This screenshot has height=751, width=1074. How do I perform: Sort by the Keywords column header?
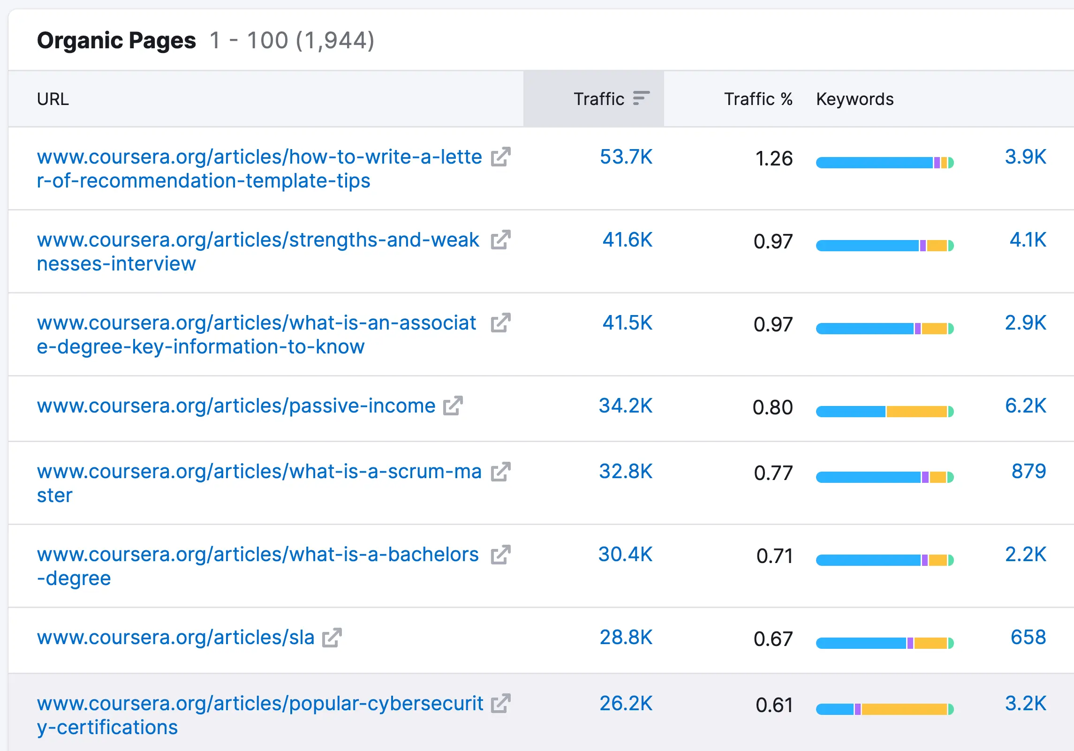point(855,99)
